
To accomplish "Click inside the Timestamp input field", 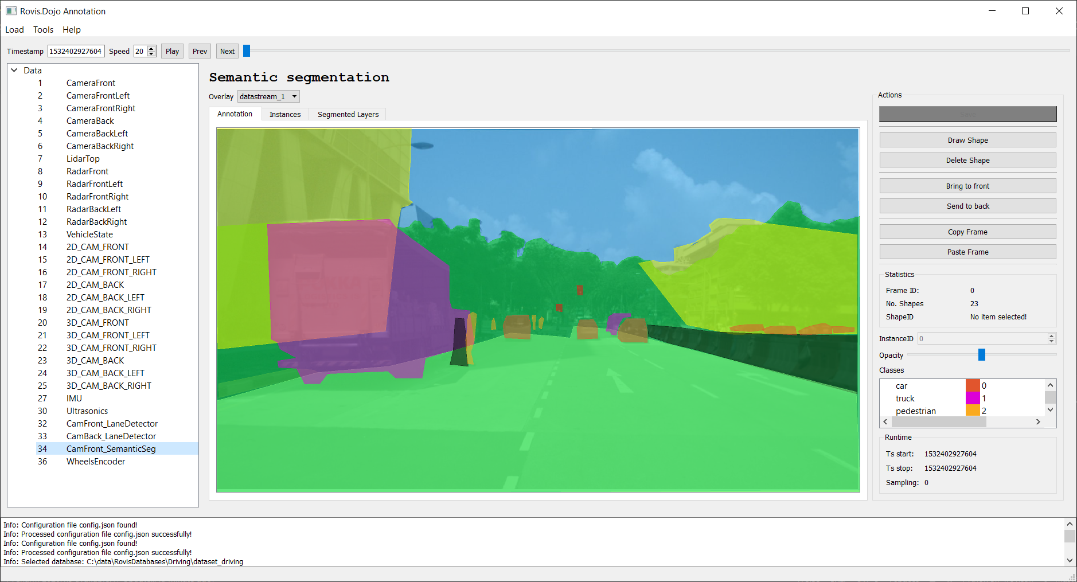I will 75,50.
